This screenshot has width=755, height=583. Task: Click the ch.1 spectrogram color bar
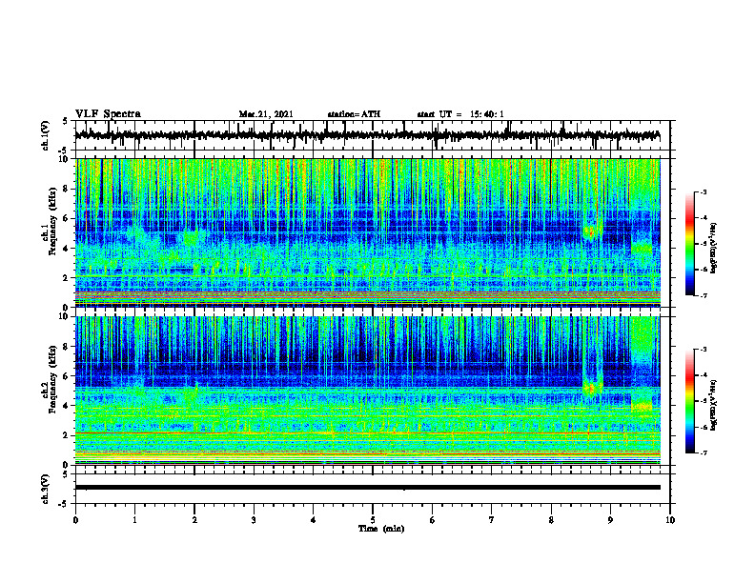pyautogui.click(x=689, y=244)
